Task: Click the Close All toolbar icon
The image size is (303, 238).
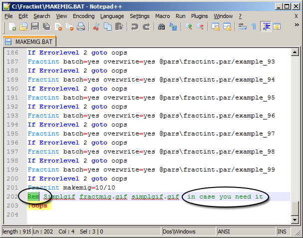Action: tap(69, 26)
